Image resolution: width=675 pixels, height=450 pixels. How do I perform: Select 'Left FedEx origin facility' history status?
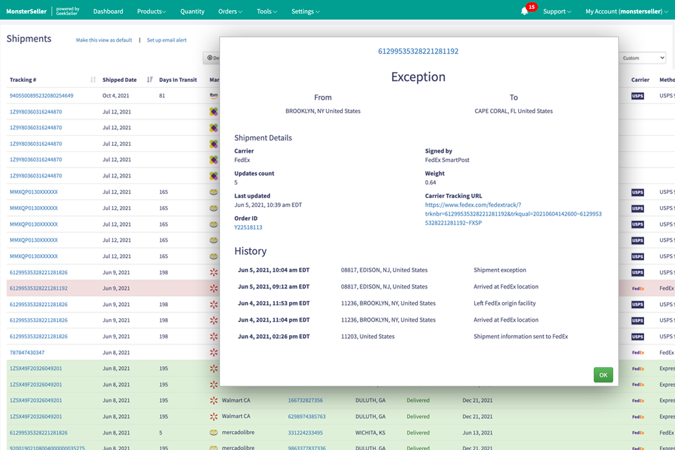(x=504, y=303)
